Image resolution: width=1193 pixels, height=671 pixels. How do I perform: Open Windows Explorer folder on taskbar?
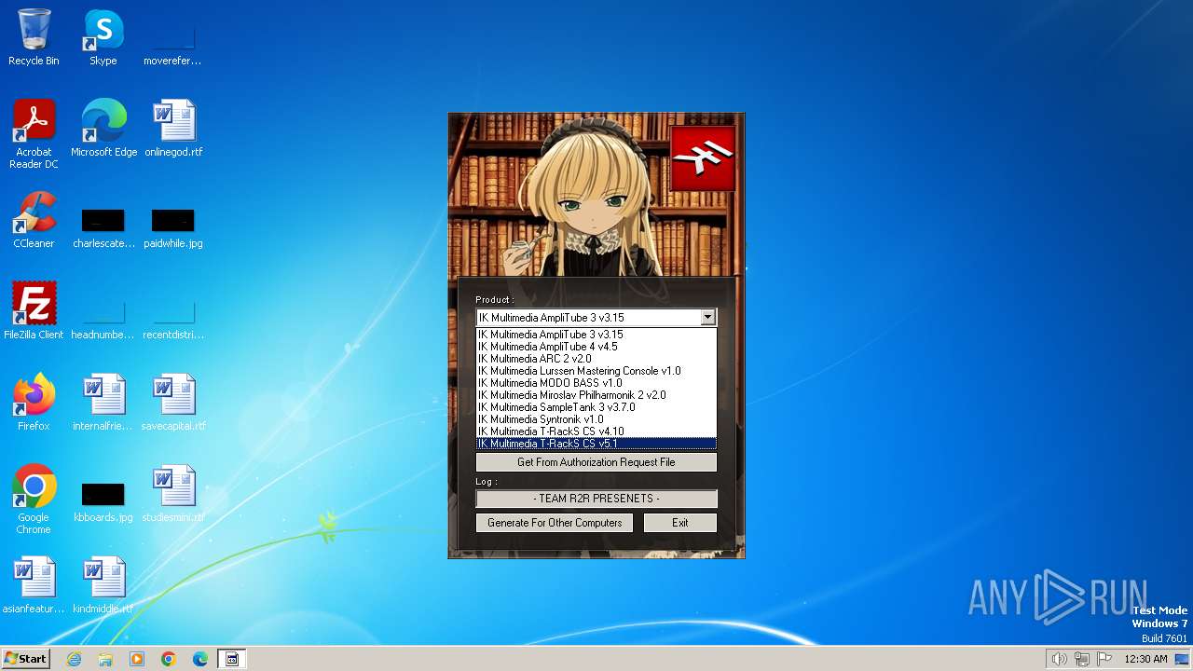pyautogui.click(x=105, y=659)
